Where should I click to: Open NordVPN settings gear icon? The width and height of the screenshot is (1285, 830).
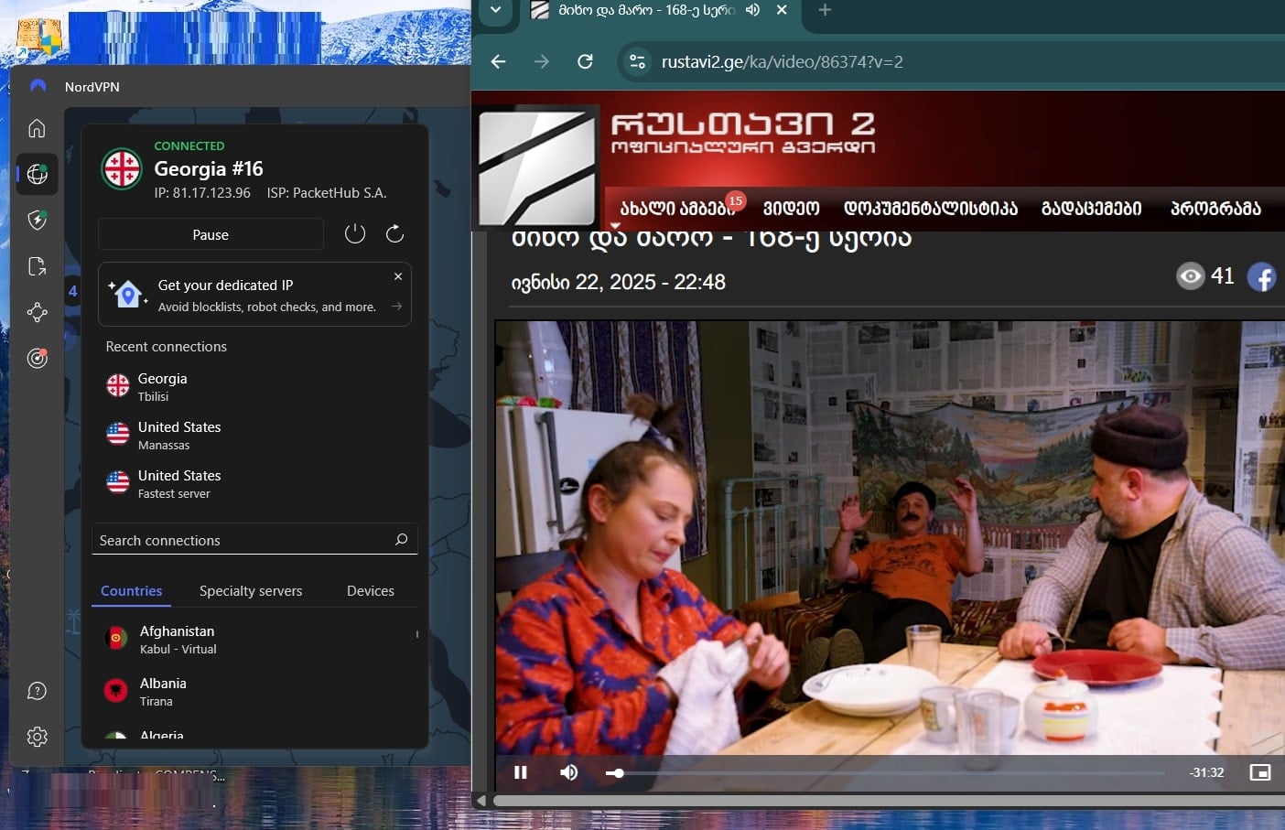37,737
